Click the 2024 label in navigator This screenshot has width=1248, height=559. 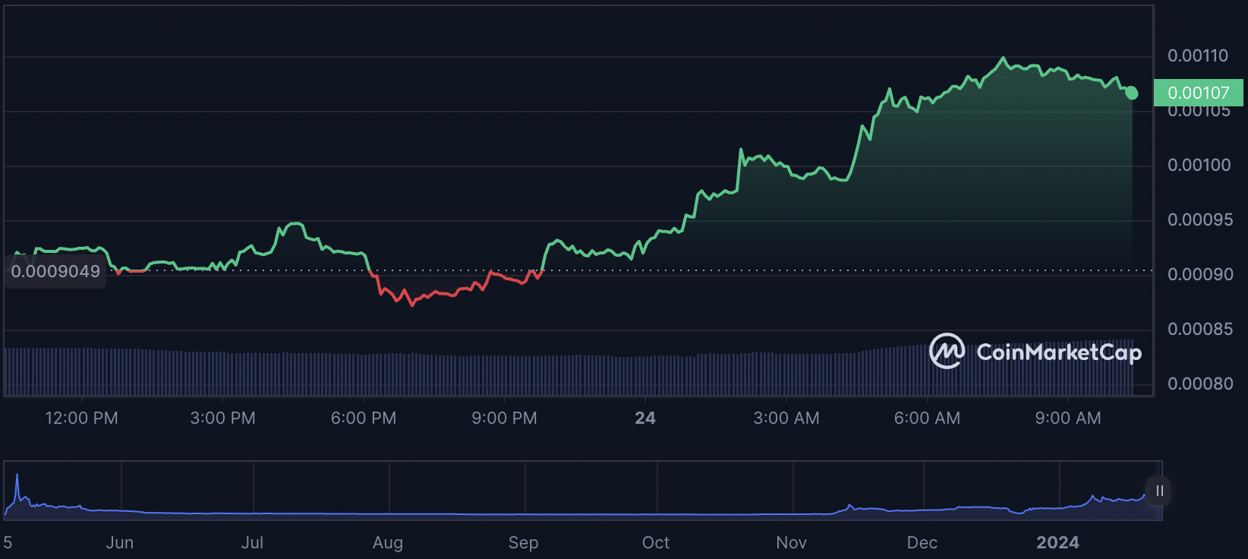tap(1057, 542)
